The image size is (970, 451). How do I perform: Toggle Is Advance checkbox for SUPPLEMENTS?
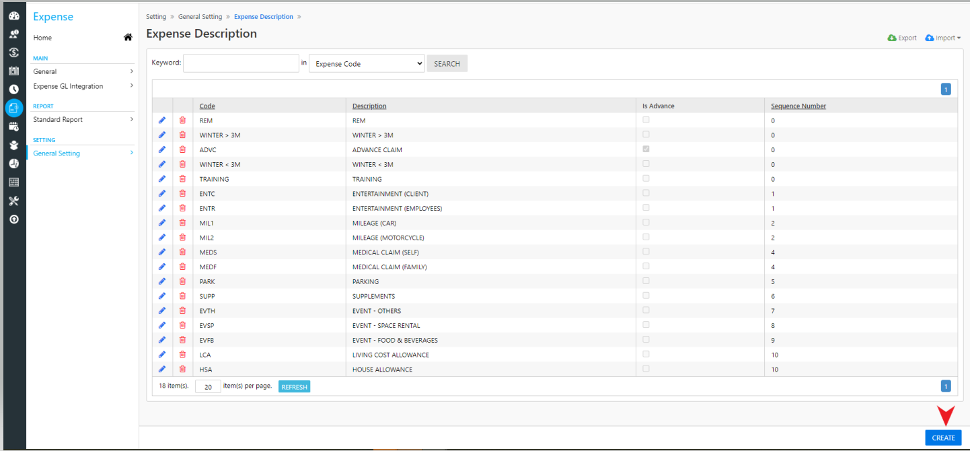(x=646, y=296)
